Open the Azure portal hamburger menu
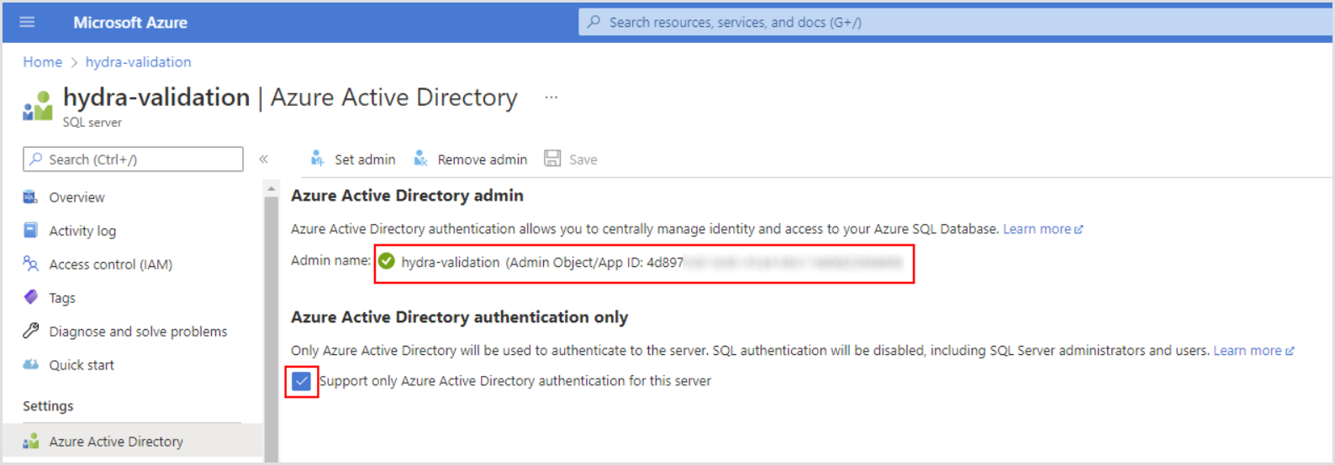The height and width of the screenshot is (465, 1335). [x=27, y=22]
